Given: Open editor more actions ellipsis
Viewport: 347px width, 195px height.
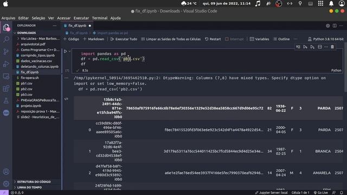Looking at the screenshot, I should click(341, 25).
